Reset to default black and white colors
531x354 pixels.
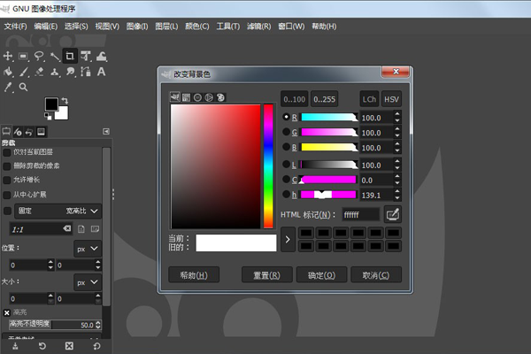pos(48,116)
